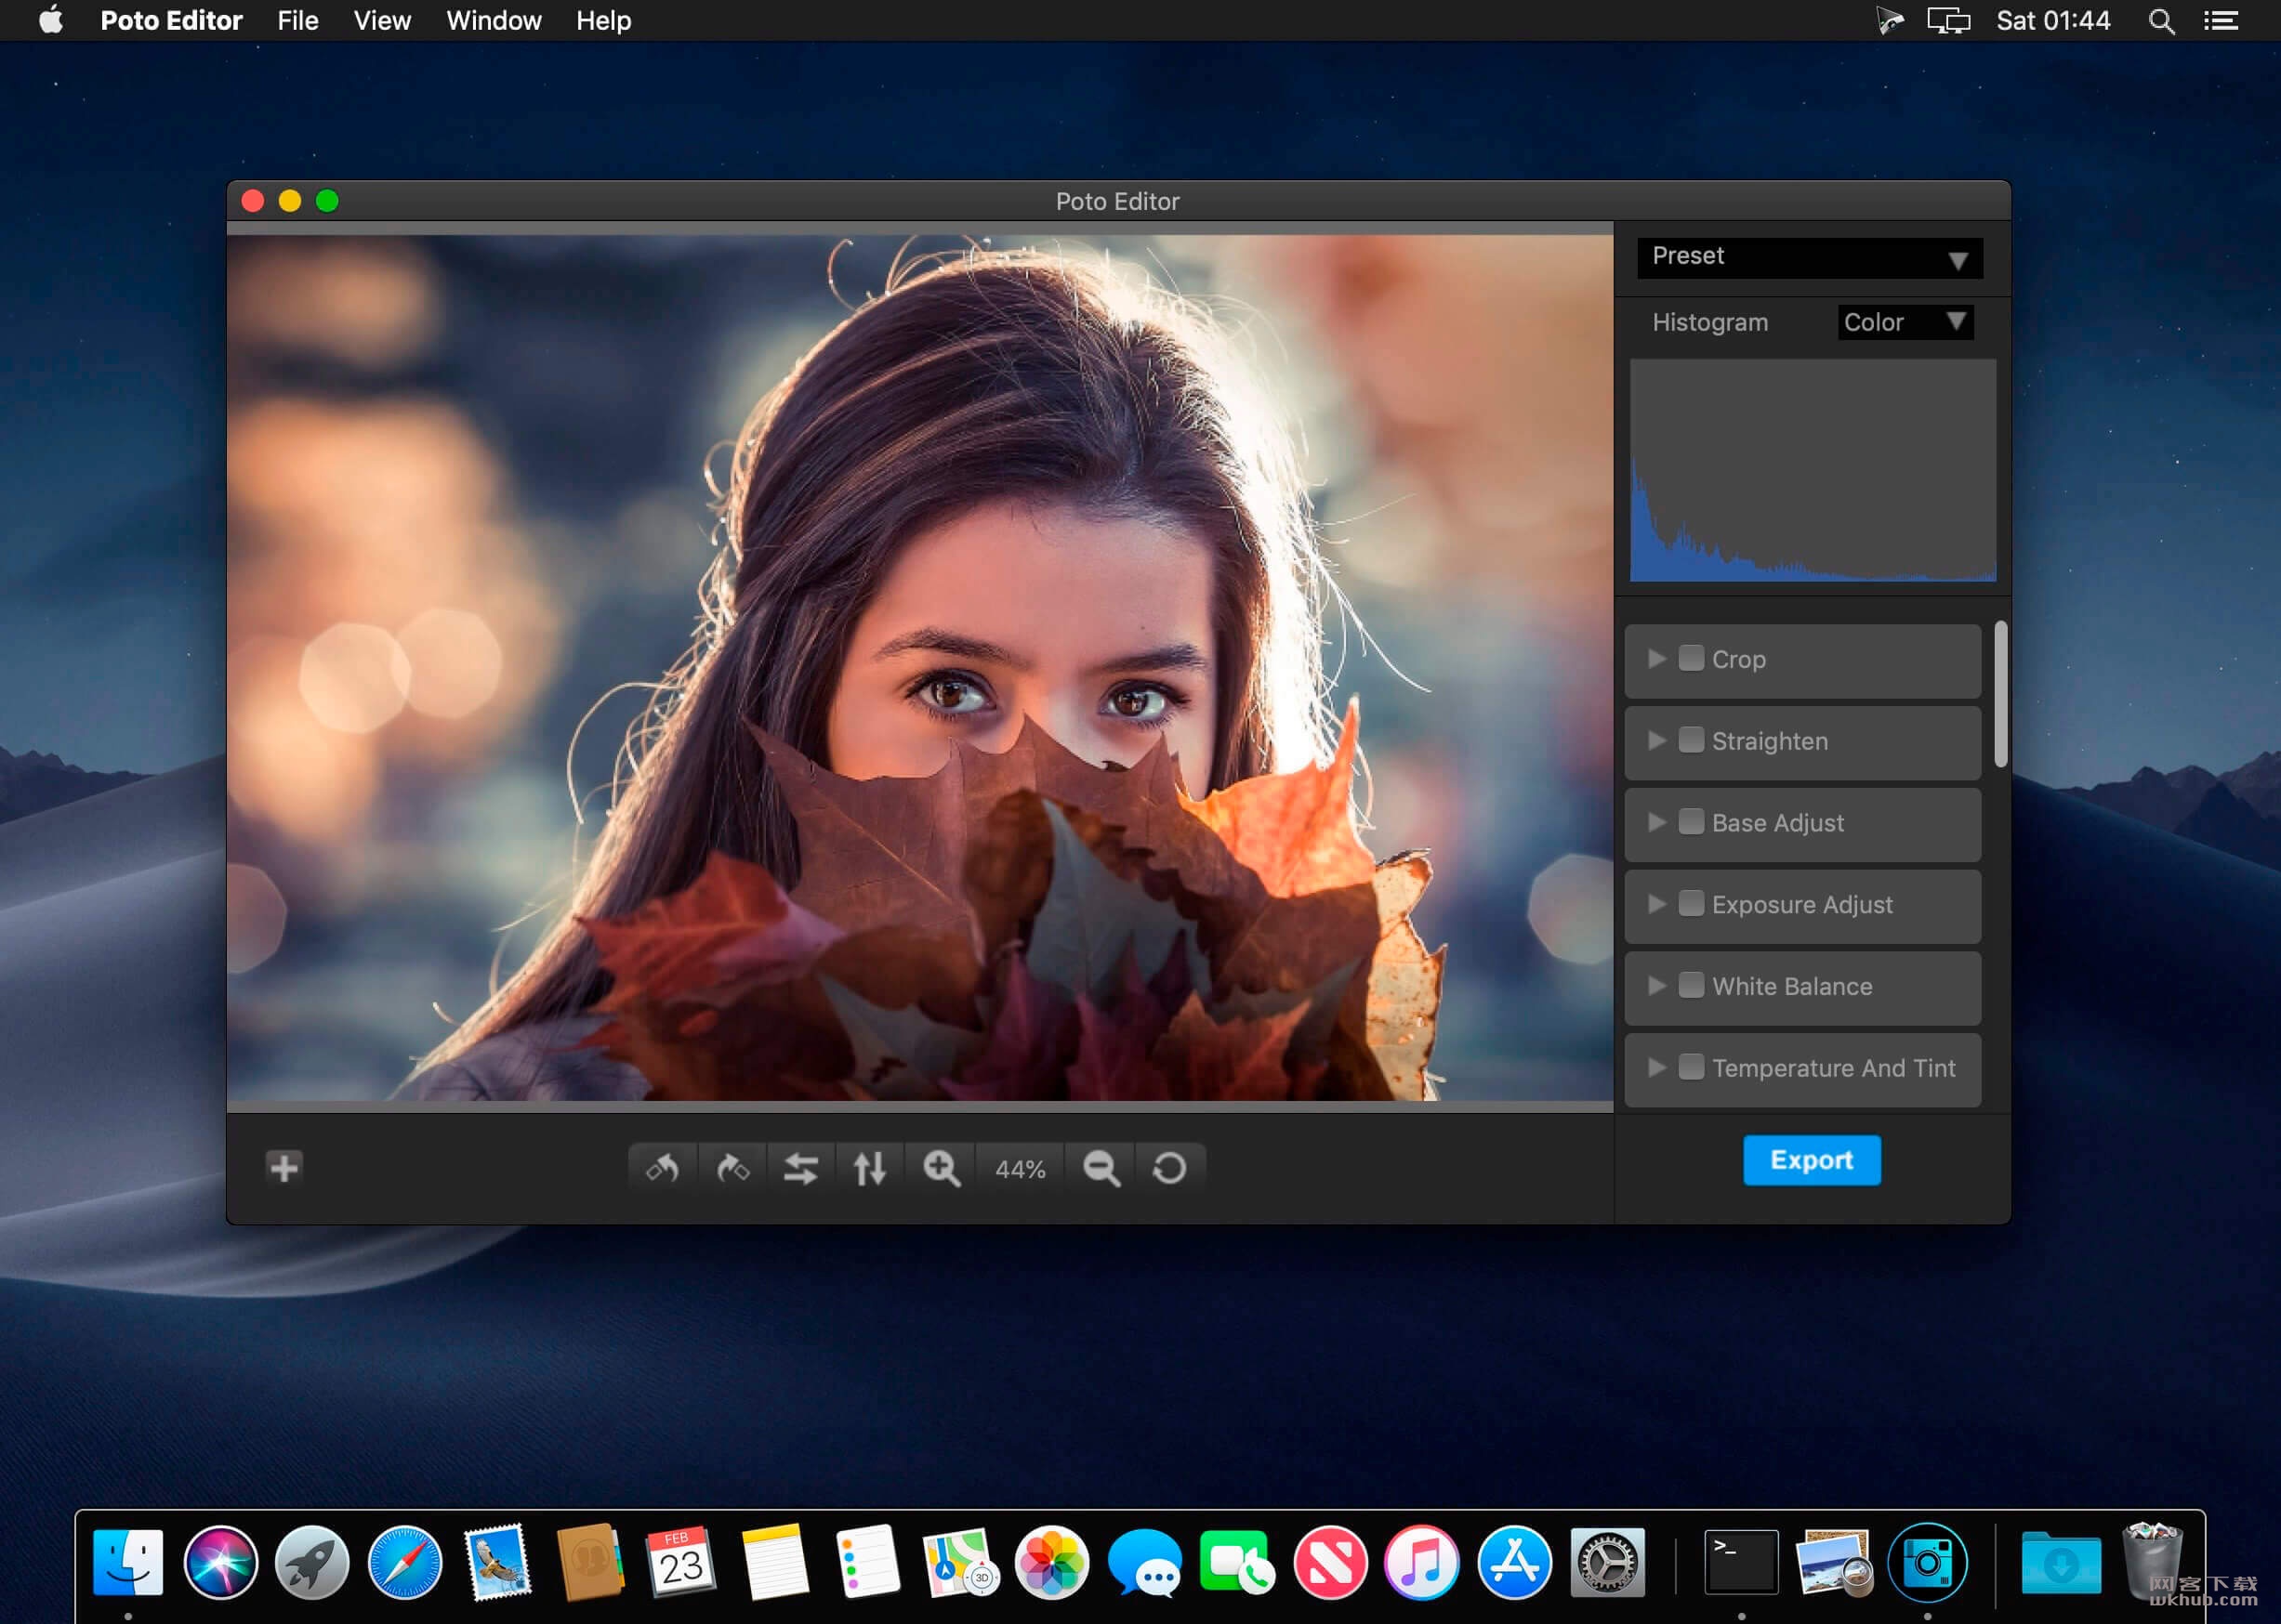Expand the Crop section triangle
Viewport: 2281px width, 1624px height.
coord(1656,658)
